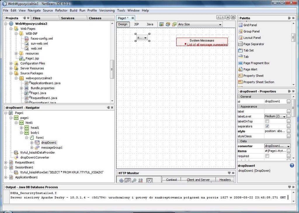
Task: Expand the resources folder in Projects
Action: [16, 53]
